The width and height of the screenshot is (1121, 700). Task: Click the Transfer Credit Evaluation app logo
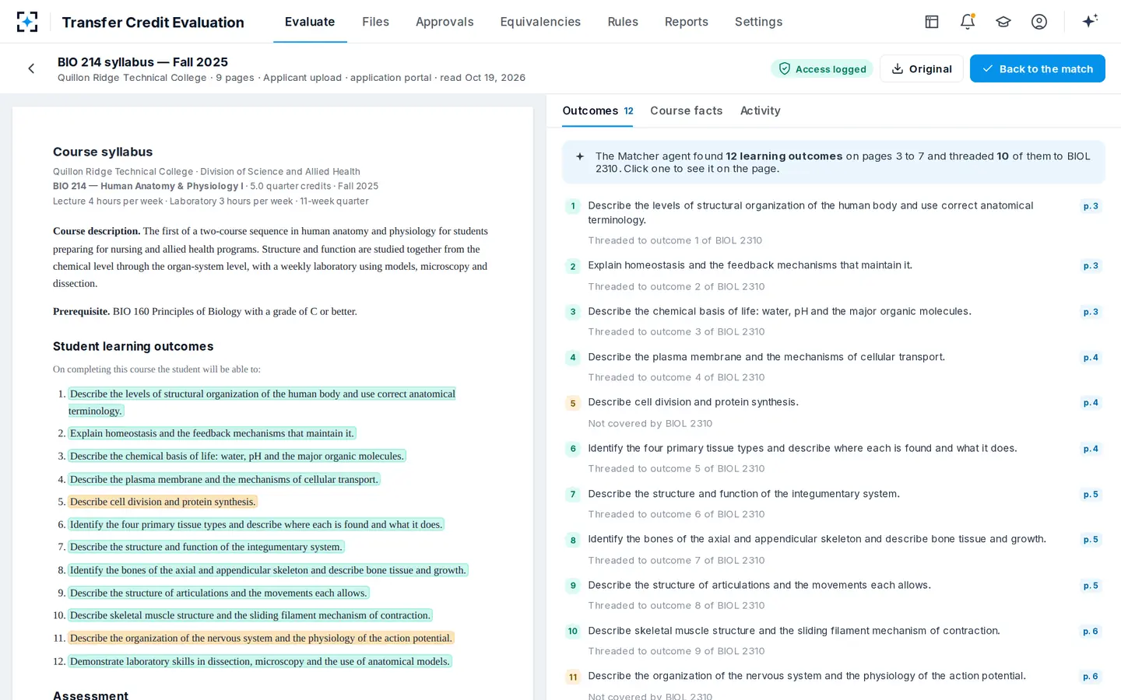(27, 22)
